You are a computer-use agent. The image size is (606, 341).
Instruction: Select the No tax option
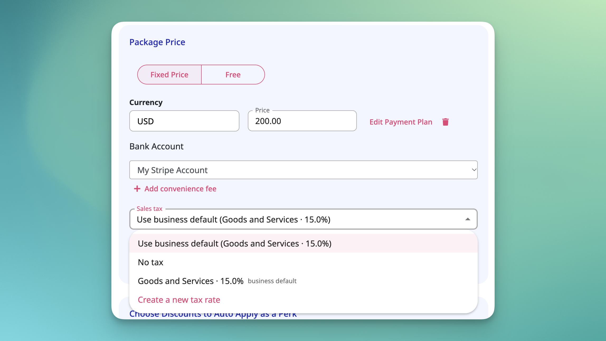click(x=304, y=262)
